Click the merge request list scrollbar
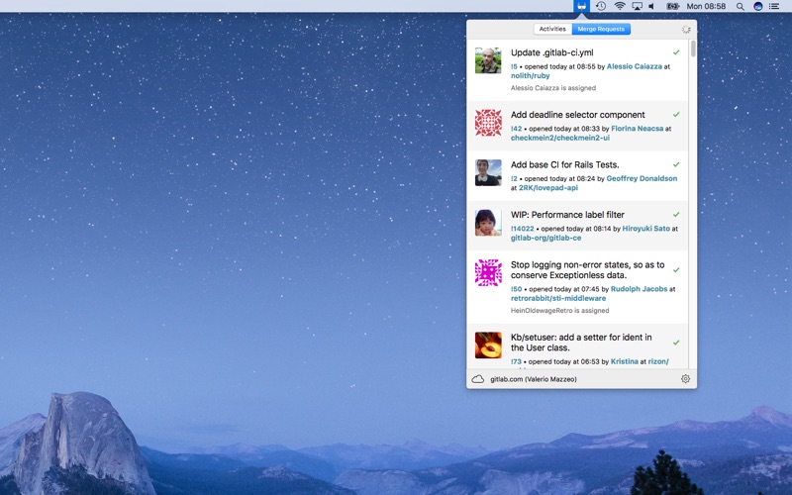 pos(694,49)
